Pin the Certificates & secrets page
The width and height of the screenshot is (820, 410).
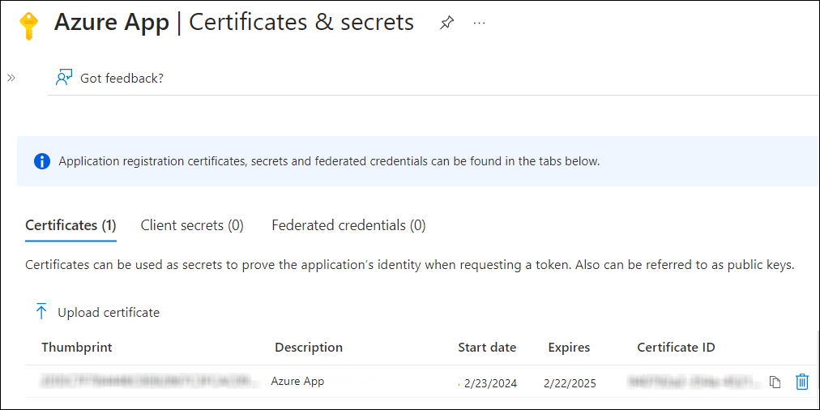tap(446, 23)
